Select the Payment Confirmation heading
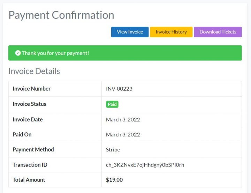This screenshot has width=251, height=193. click(x=61, y=15)
